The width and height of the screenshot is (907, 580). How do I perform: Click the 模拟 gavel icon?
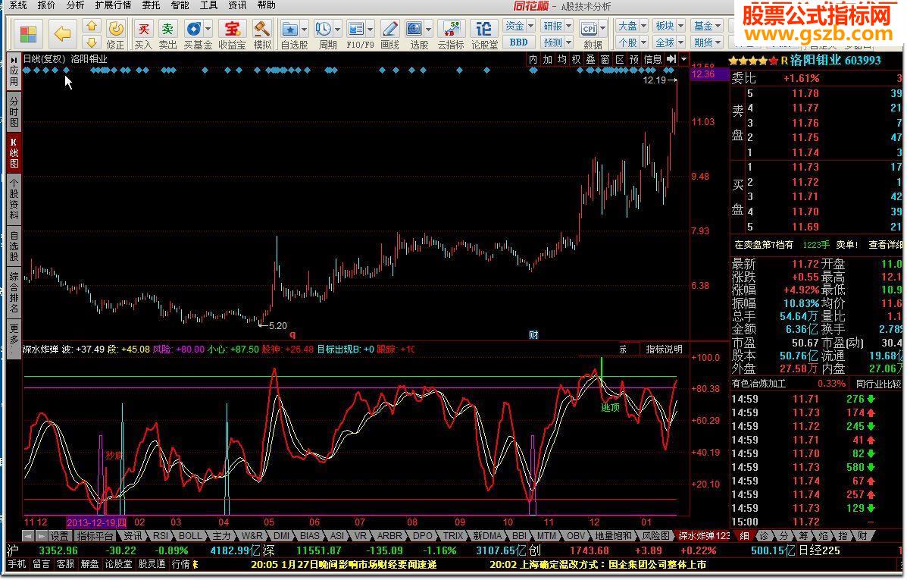[x=262, y=35]
